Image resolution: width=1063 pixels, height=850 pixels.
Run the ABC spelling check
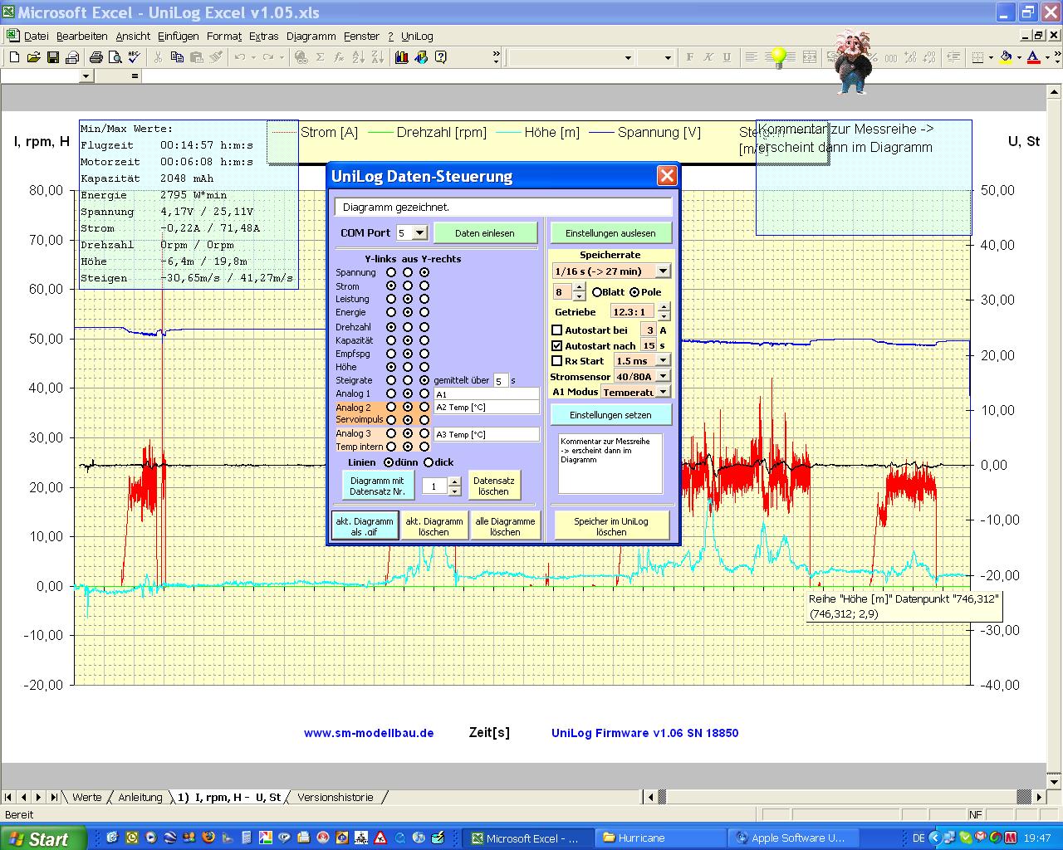(134, 57)
